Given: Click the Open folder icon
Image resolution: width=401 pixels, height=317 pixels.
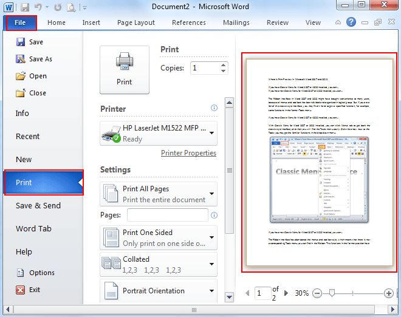Looking at the screenshot, I should point(19,76).
